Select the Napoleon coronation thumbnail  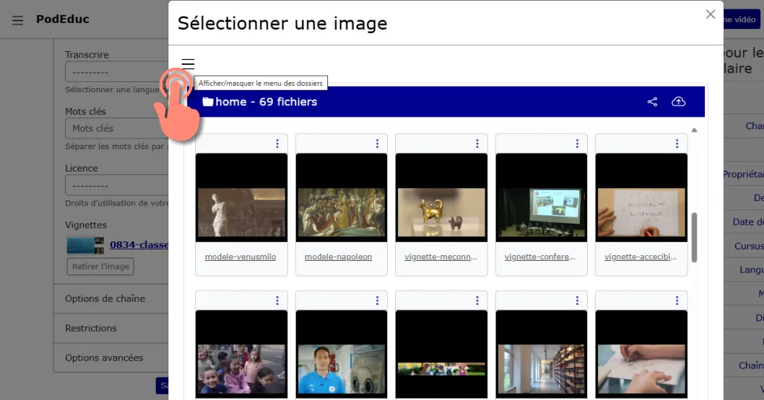click(342, 197)
